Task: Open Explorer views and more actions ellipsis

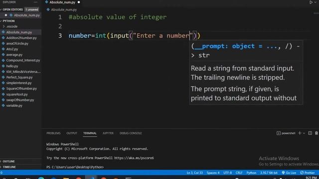Action: tap(35, 2)
